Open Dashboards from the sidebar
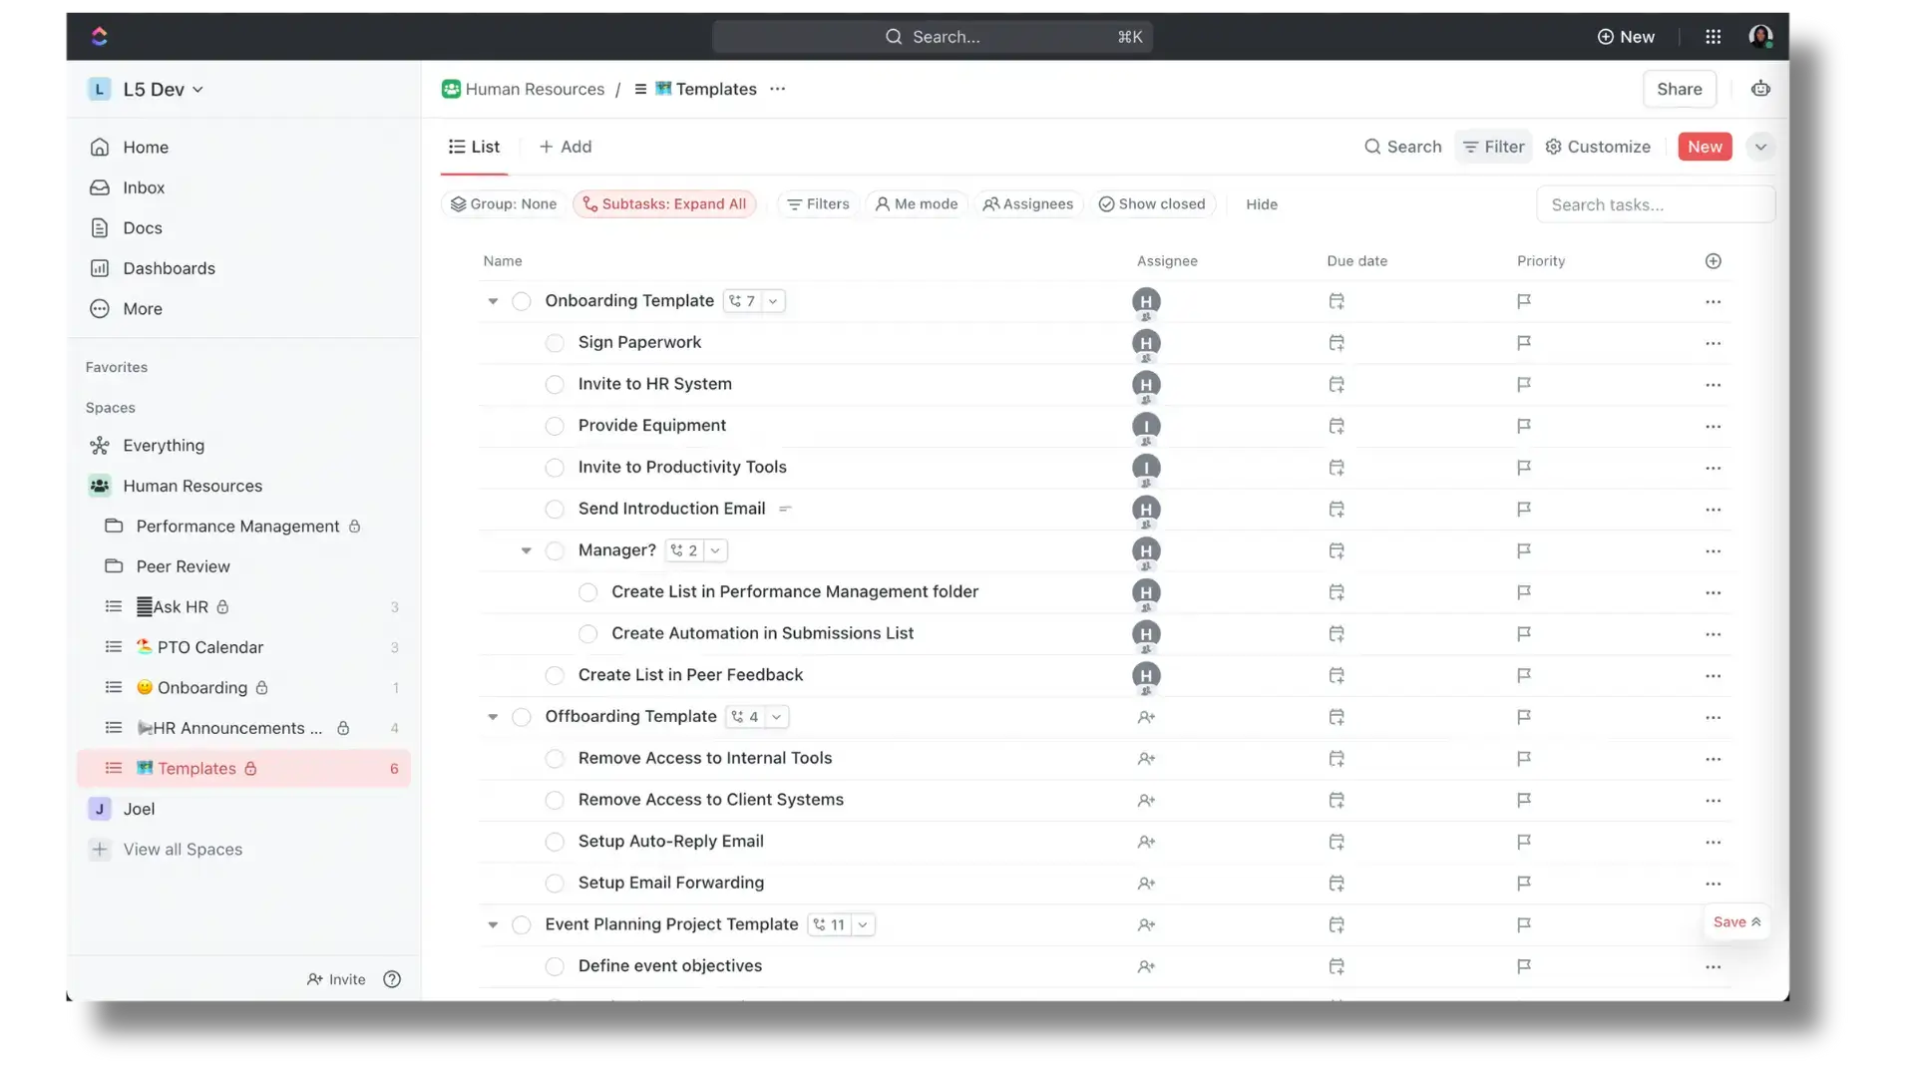Viewport: 1915px width, 1077px height. 169,268
